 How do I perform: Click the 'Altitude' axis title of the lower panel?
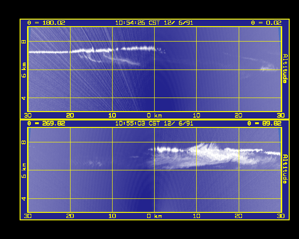click(x=285, y=169)
